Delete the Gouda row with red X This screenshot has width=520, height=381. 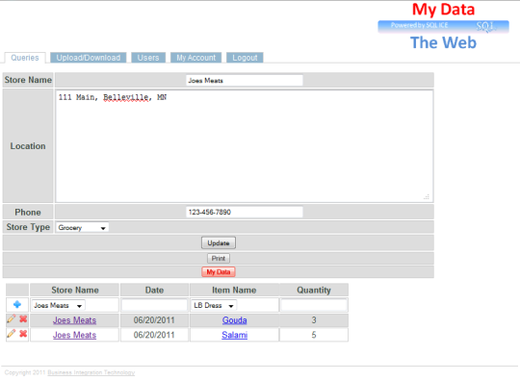click(23, 319)
